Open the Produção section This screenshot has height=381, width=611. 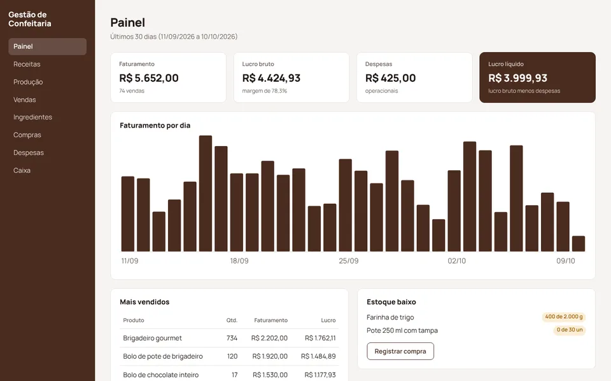pos(47,82)
